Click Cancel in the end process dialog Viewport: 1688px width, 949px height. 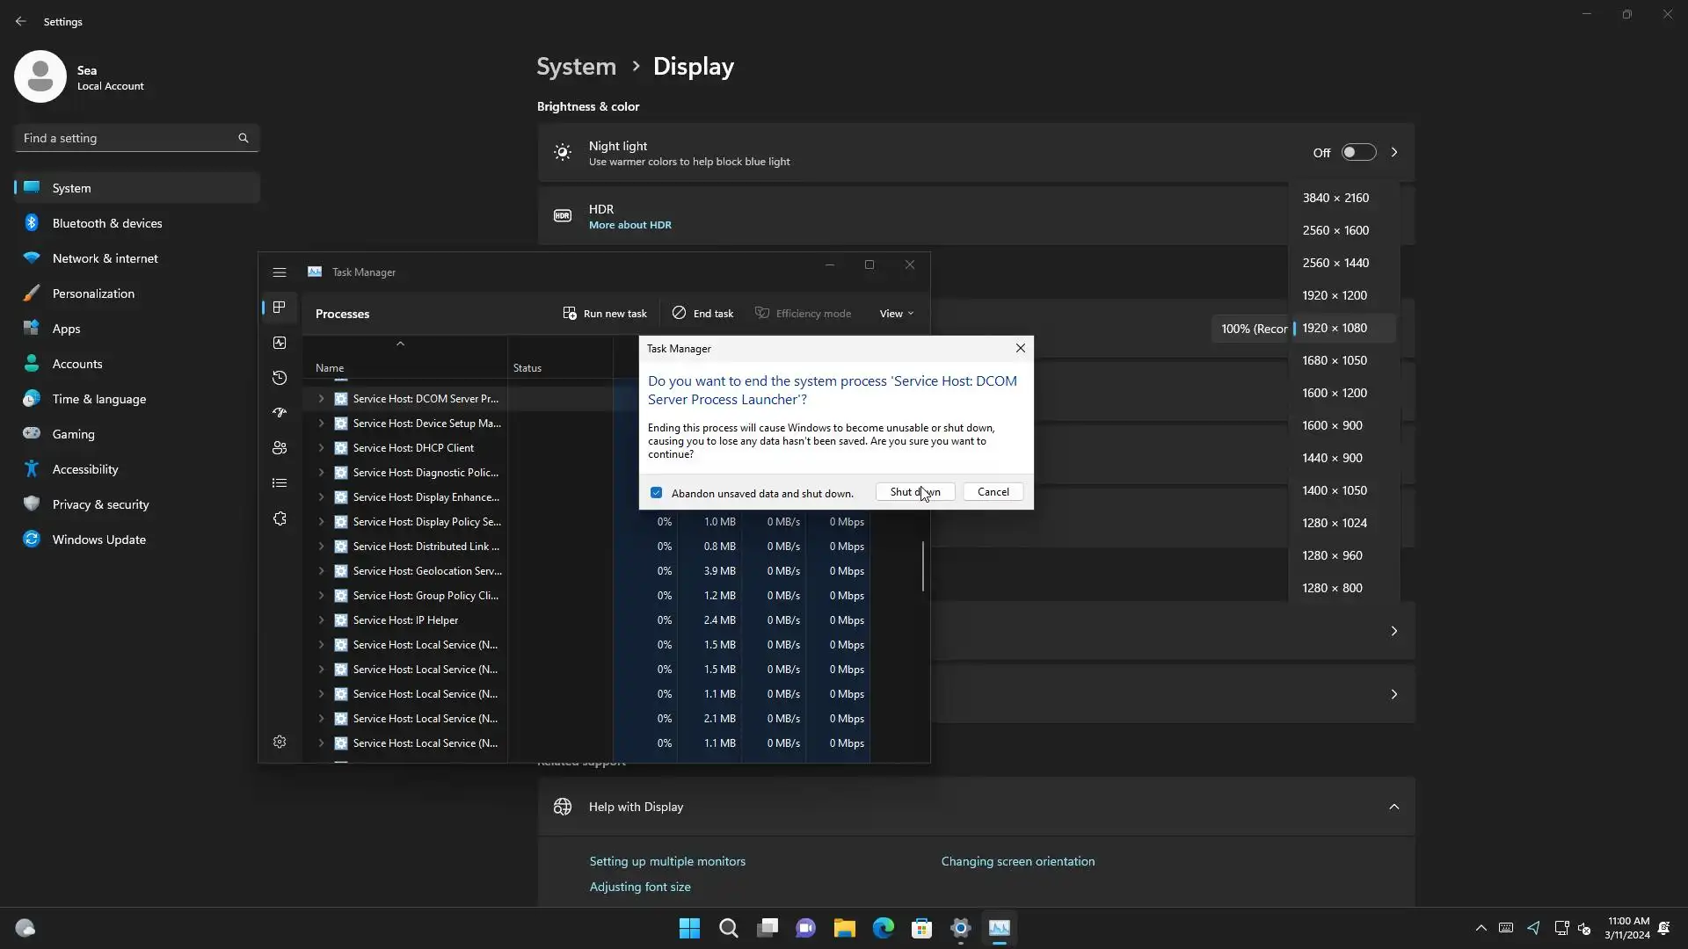point(993,492)
